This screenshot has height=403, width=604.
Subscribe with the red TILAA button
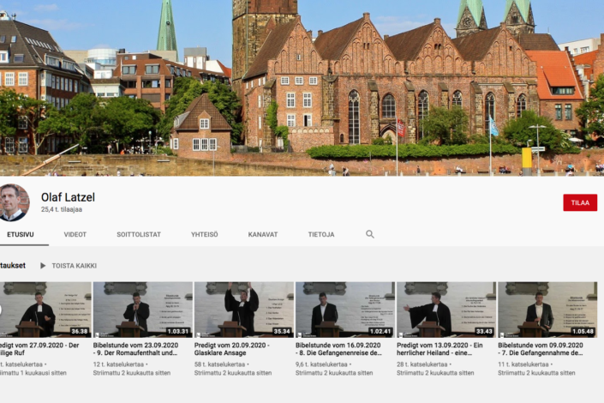[x=580, y=202]
